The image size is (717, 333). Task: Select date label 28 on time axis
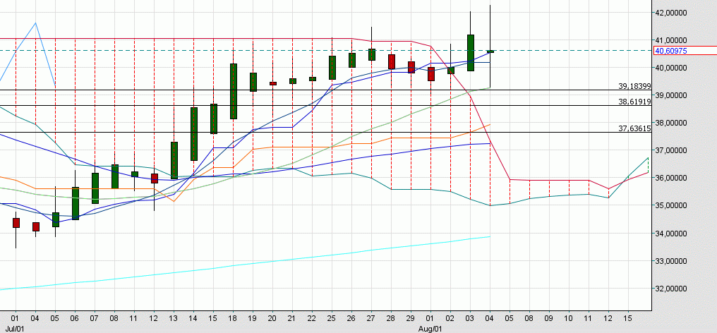[x=391, y=318]
